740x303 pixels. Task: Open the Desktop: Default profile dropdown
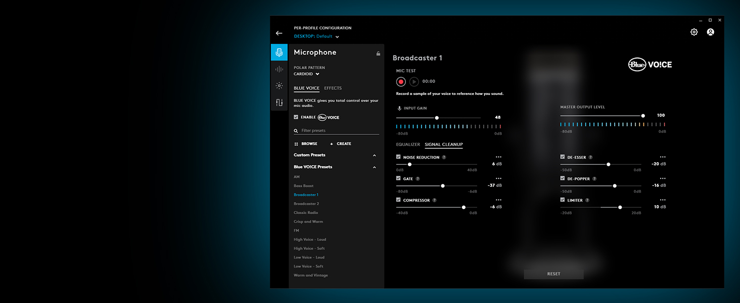(316, 36)
